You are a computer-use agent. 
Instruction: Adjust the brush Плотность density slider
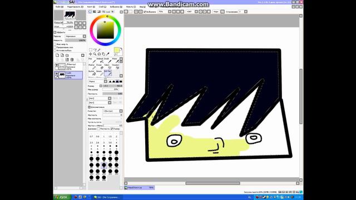112,94
